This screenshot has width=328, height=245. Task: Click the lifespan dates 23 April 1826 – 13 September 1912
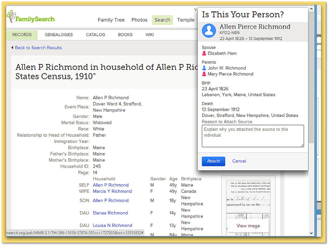point(251,38)
